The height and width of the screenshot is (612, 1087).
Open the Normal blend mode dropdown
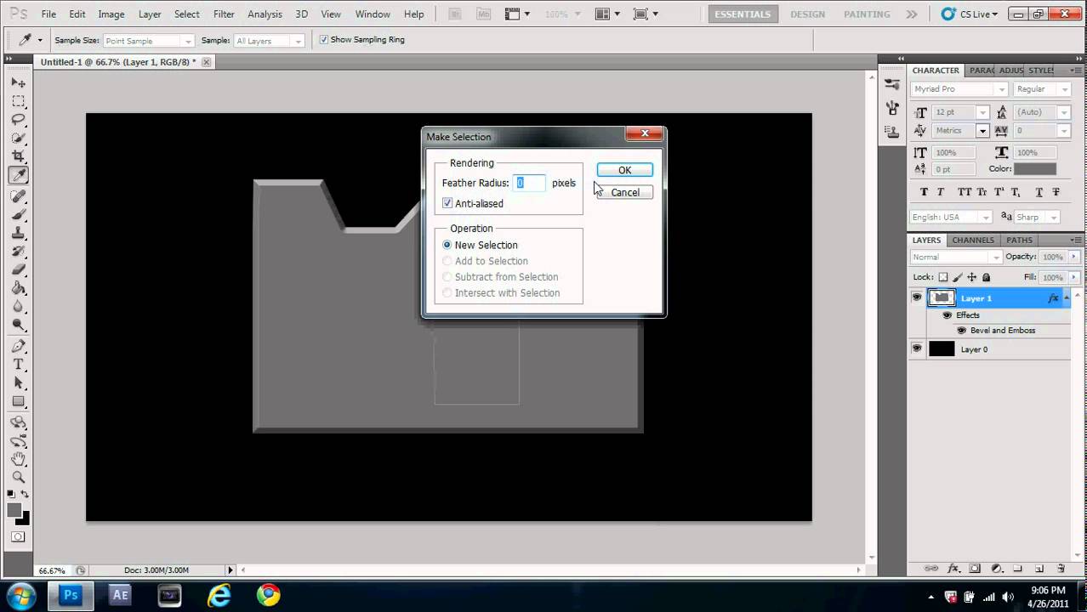pos(957,258)
